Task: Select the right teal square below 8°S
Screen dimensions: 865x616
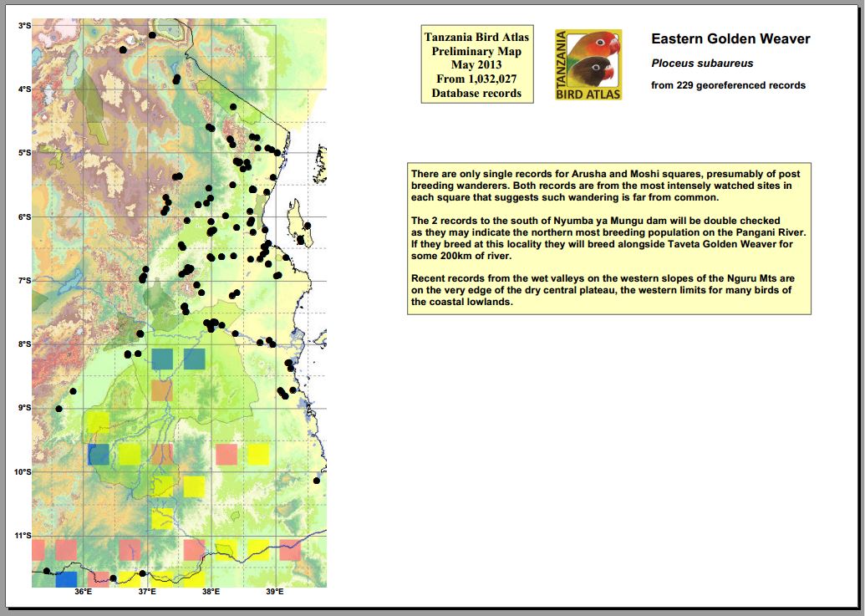Action: pos(194,359)
